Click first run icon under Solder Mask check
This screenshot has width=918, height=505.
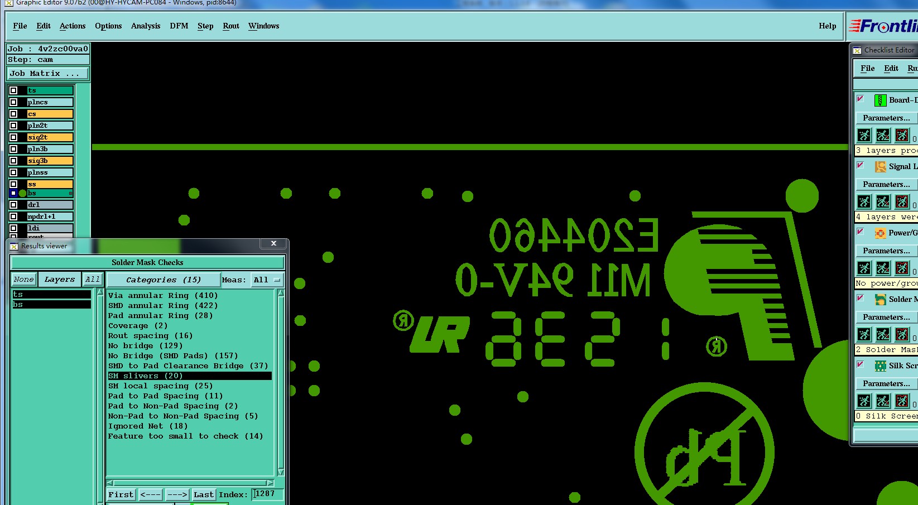(864, 334)
